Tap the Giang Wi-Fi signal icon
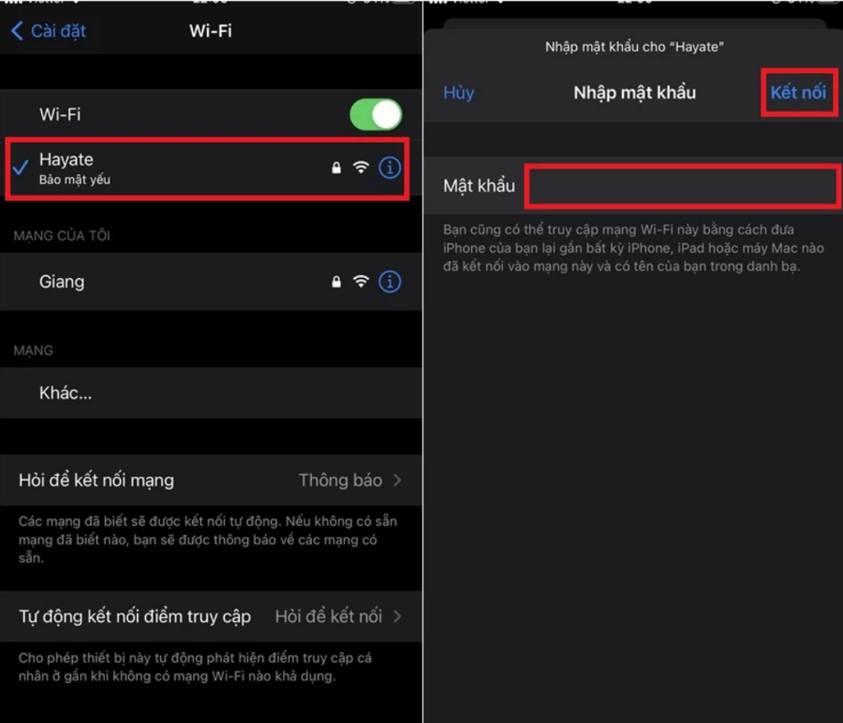This screenshot has width=843, height=723. [x=361, y=282]
